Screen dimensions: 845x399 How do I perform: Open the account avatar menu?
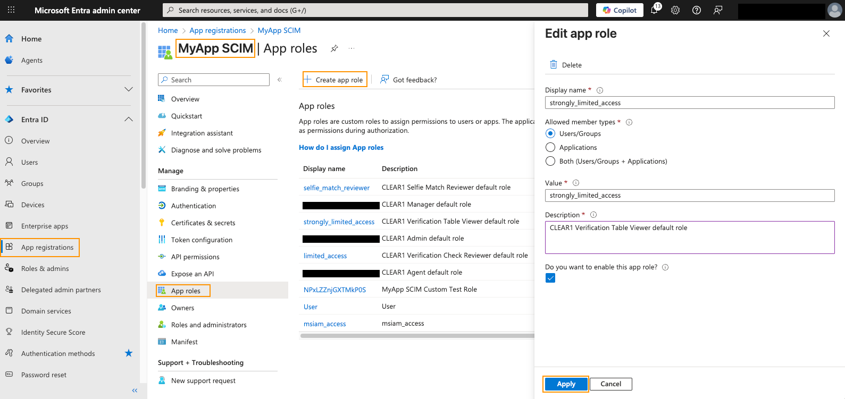(x=835, y=10)
